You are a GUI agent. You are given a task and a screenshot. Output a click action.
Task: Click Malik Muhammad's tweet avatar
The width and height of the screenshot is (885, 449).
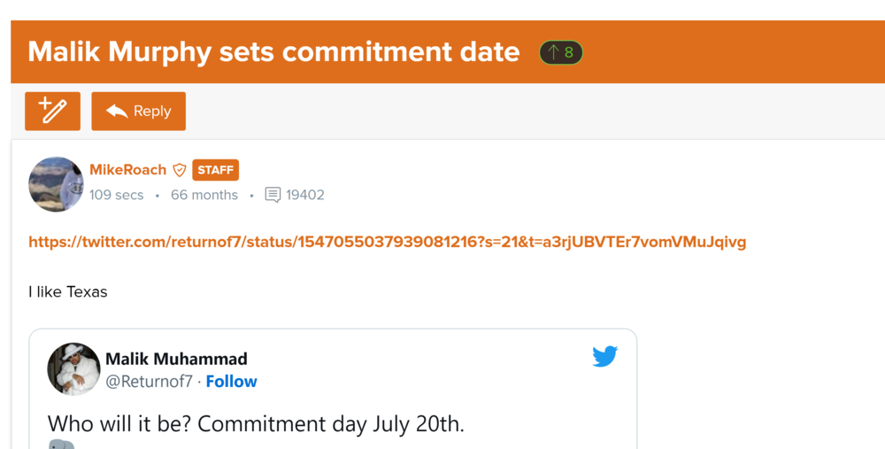click(73, 369)
